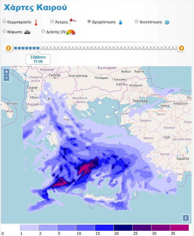Click Пловдив on the map
The image size is (194, 236).
(x=101, y=78)
